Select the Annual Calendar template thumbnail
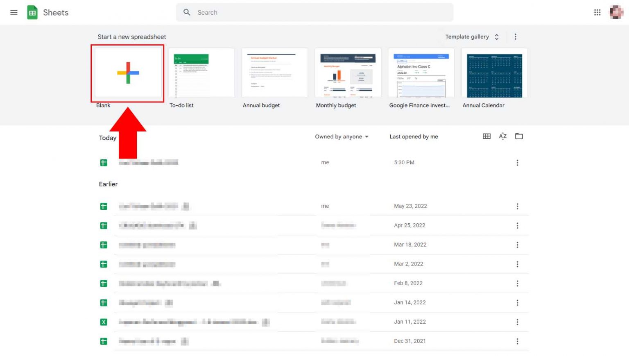This screenshot has height=356, width=629. [x=494, y=73]
